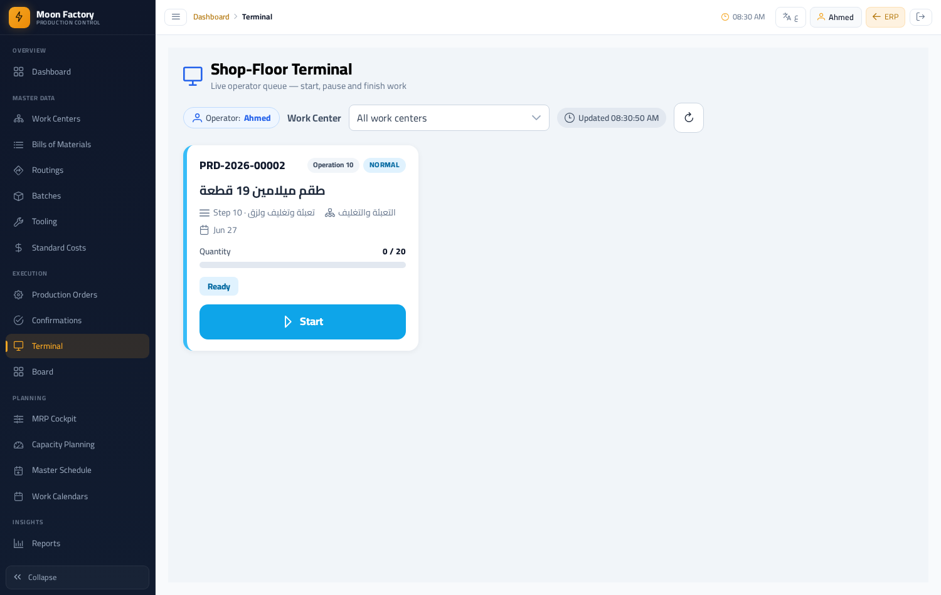941x595 pixels.
Task: Click the refresh queue icon button
Action: pos(689,118)
